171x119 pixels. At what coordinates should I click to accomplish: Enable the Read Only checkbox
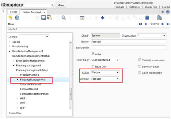93,66
